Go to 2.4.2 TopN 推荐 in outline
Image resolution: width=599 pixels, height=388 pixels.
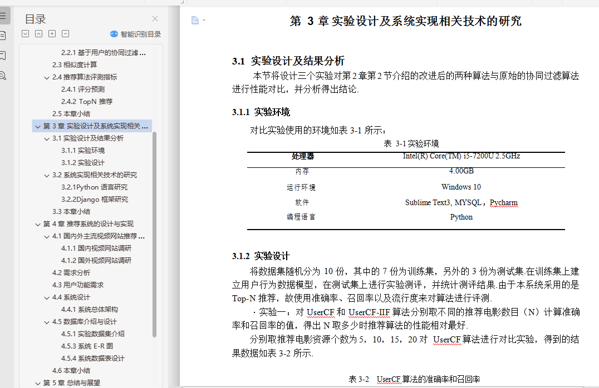click(x=87, y=102)
